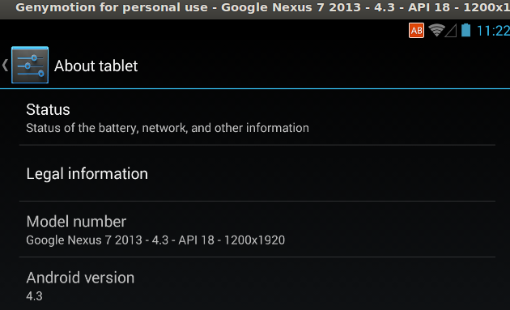This screenshot has height=310, width=510.
Task: Tap the divider line below Model number row
Action: coord(257,257)
